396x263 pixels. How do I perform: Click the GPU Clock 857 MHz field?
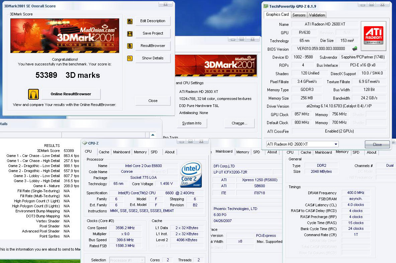[302, 114]
